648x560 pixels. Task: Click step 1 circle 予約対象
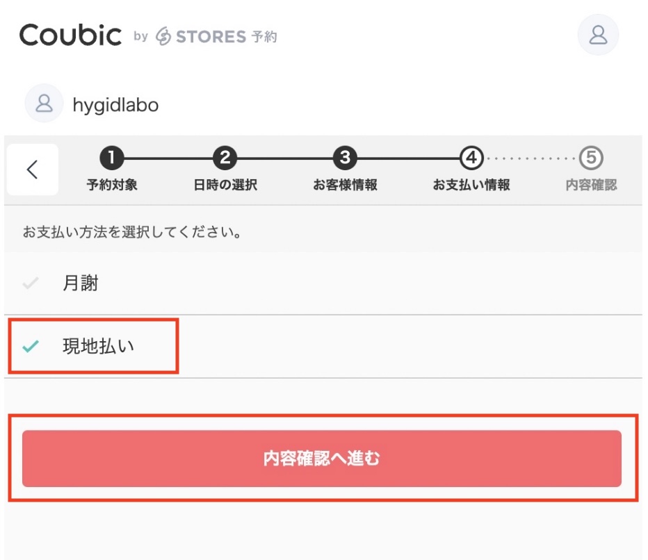click(x=111, y=158)
